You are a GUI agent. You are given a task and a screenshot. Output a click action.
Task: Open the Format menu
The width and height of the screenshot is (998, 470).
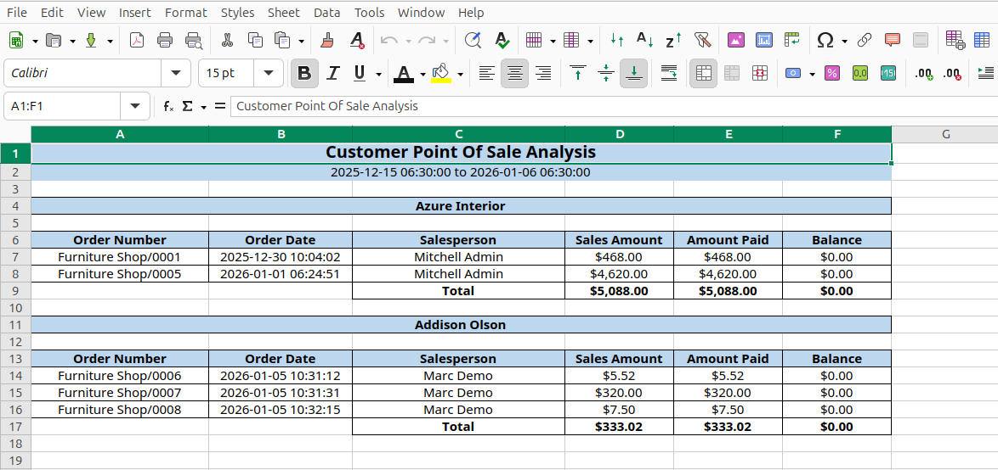coord(186,12)
